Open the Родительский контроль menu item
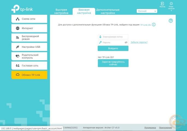 [29, 56]
